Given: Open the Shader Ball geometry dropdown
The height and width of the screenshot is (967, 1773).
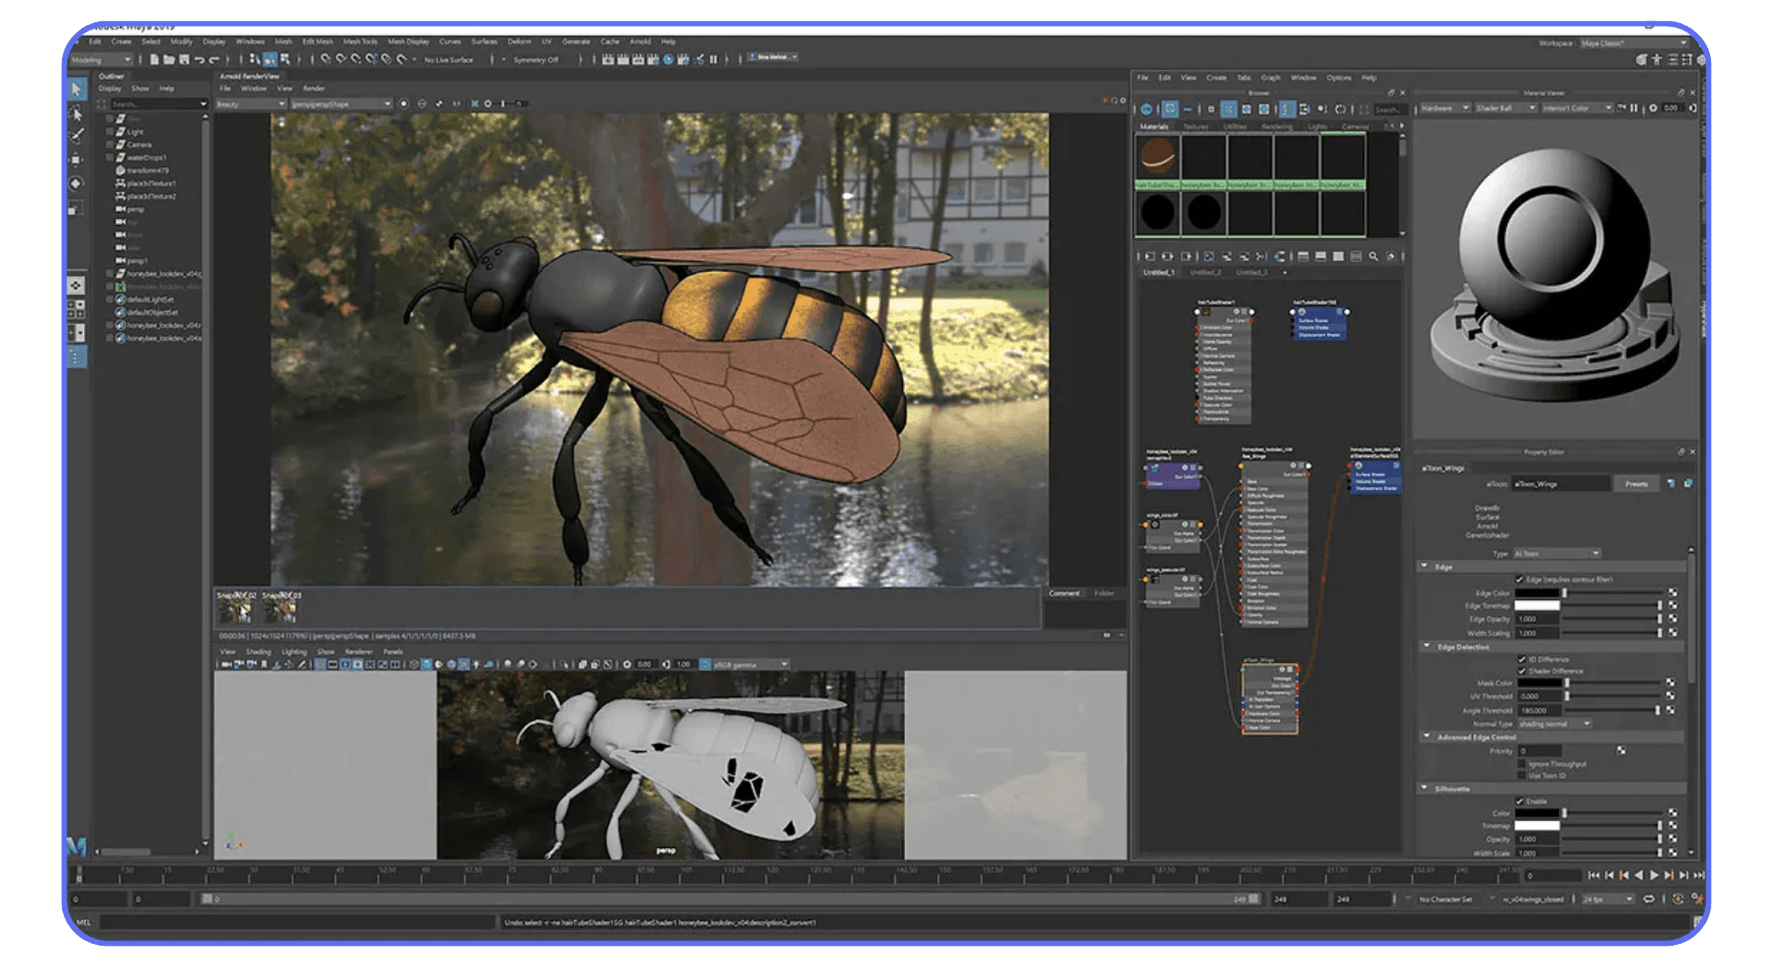Looking at the screenshot, I should [1505, 108].
